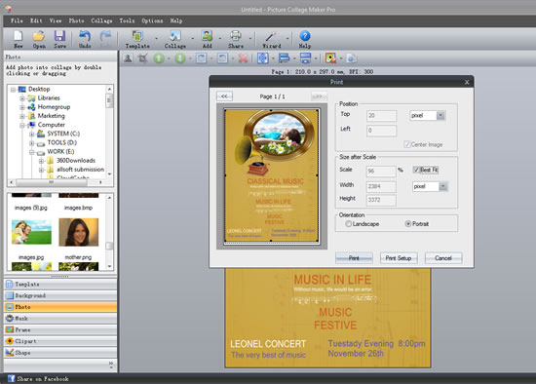Select the images.jpg thumbnail

[31, 232]
